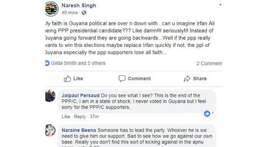Click the 40 mins timestamp link
This screenshot has height=147, width=267.
click(x=70, y=13)
